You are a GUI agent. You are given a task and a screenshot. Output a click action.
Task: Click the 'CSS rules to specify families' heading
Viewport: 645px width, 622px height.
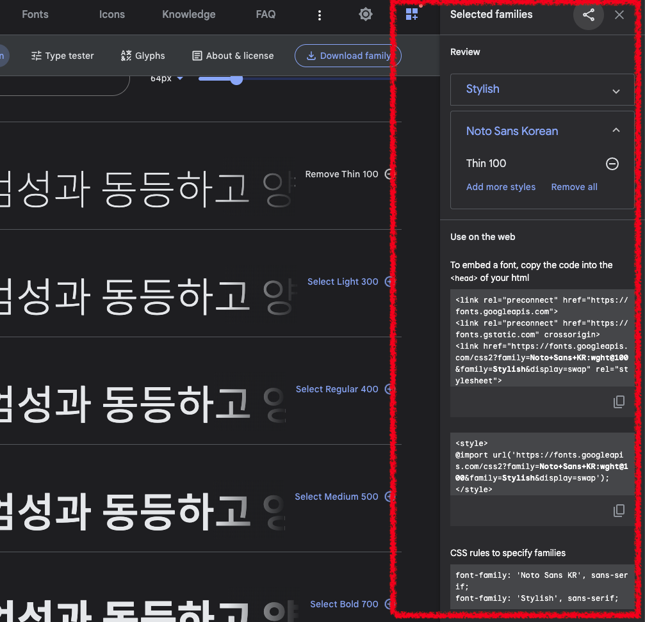(x=507, y=553)
